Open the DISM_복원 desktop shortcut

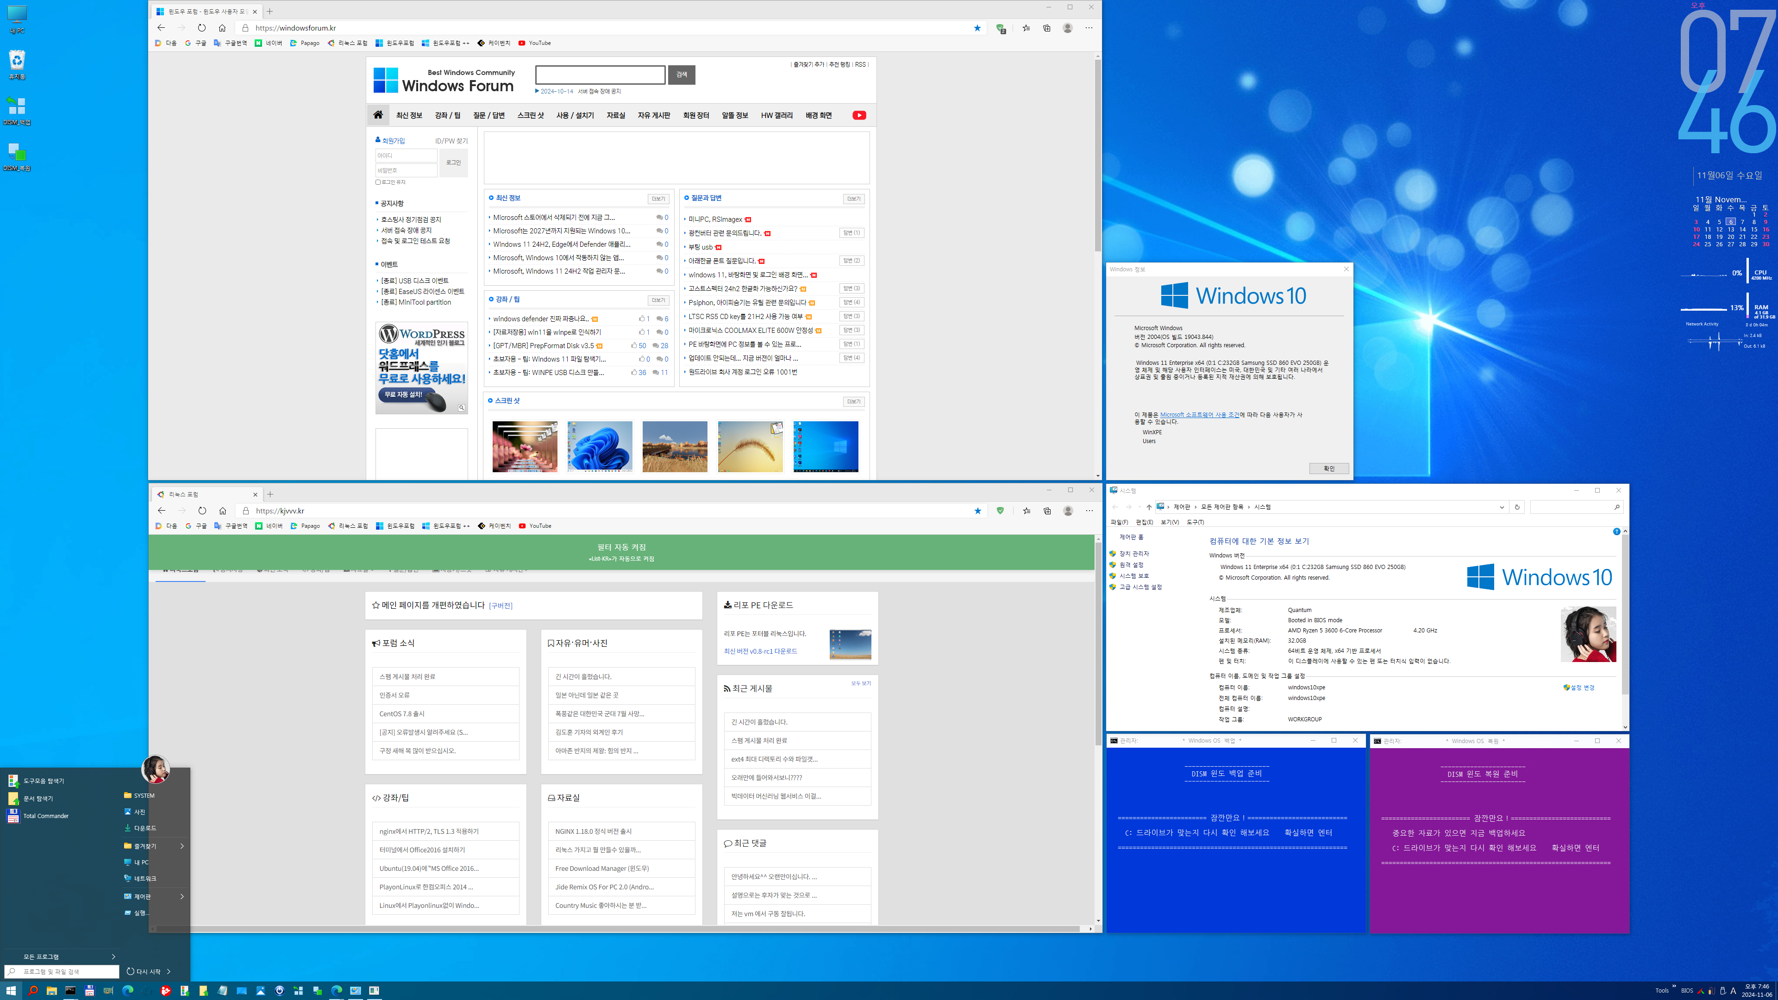click(x=17, y=156)
